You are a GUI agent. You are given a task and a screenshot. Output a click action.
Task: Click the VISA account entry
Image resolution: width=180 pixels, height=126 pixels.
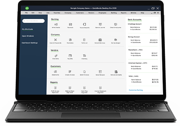pos(133,76)
